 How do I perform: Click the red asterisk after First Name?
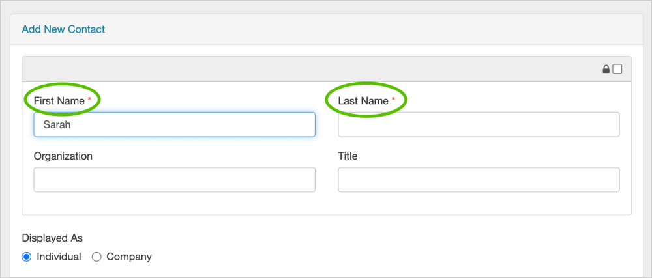click(x=89, y=100)
